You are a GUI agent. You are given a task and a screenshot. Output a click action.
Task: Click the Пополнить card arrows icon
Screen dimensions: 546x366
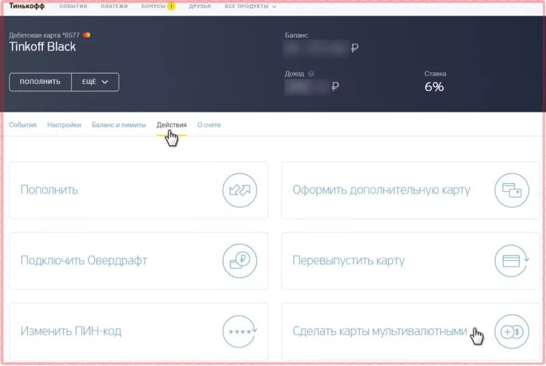(240, 190)
